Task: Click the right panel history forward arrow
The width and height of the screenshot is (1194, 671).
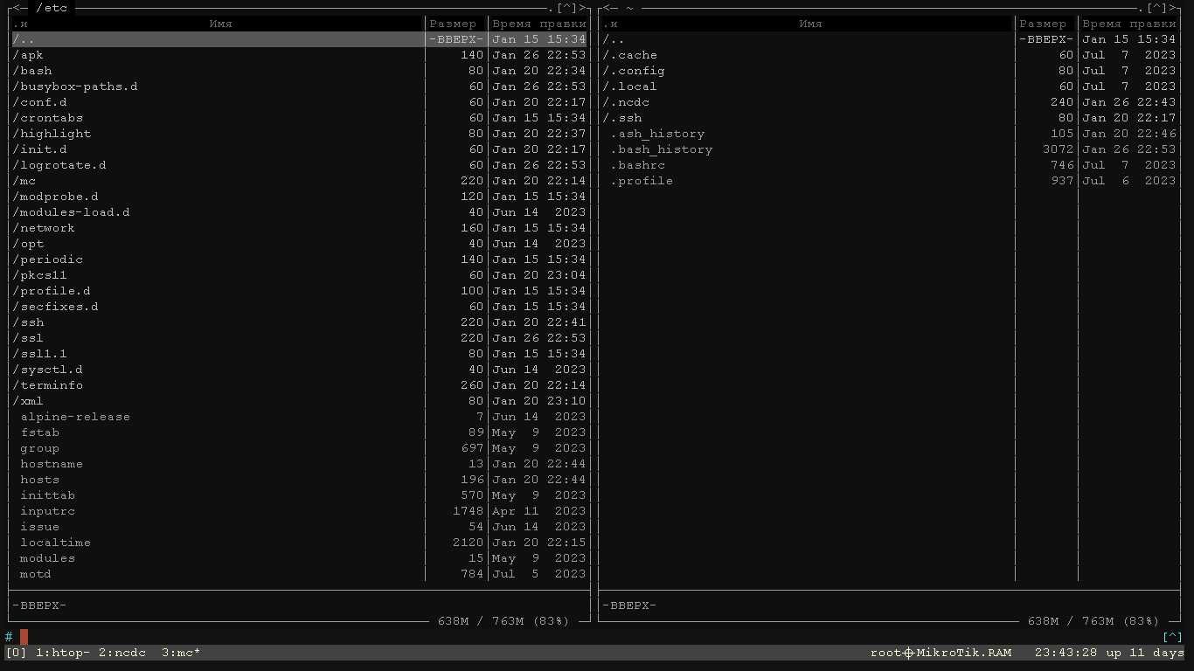Action: click(1173, 8)
